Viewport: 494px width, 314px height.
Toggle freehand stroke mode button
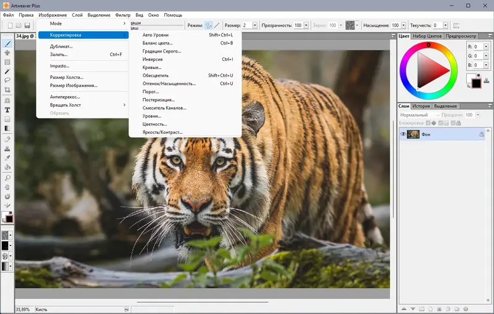click(208, 25)
